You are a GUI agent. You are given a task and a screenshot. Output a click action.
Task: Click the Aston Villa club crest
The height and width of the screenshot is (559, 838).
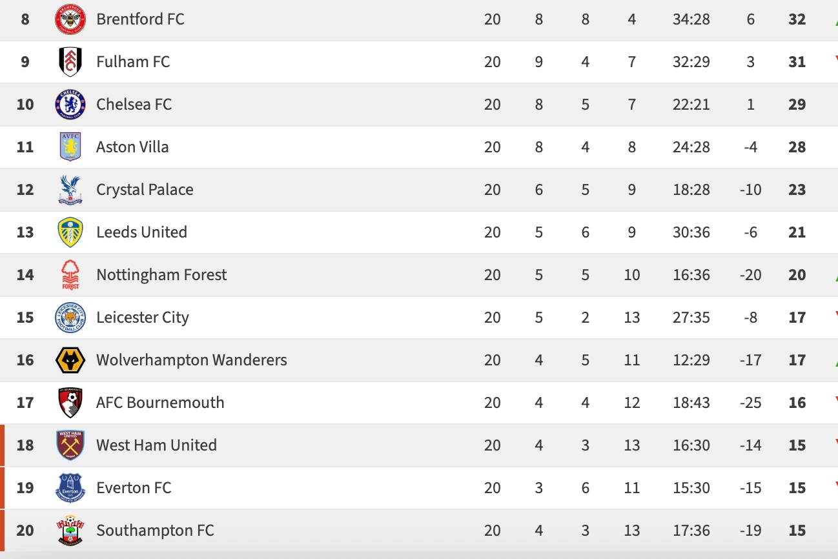tap(70, 147)
